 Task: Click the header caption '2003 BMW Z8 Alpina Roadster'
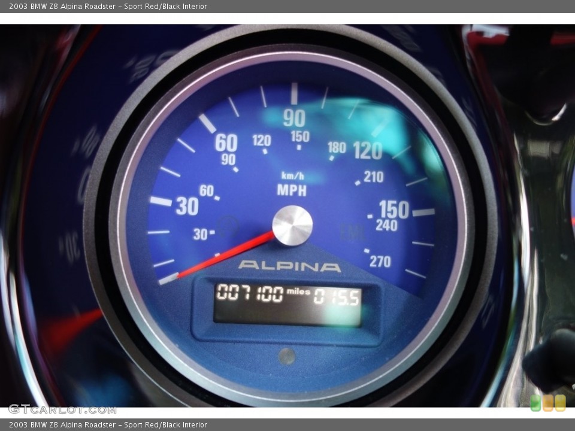62,6
